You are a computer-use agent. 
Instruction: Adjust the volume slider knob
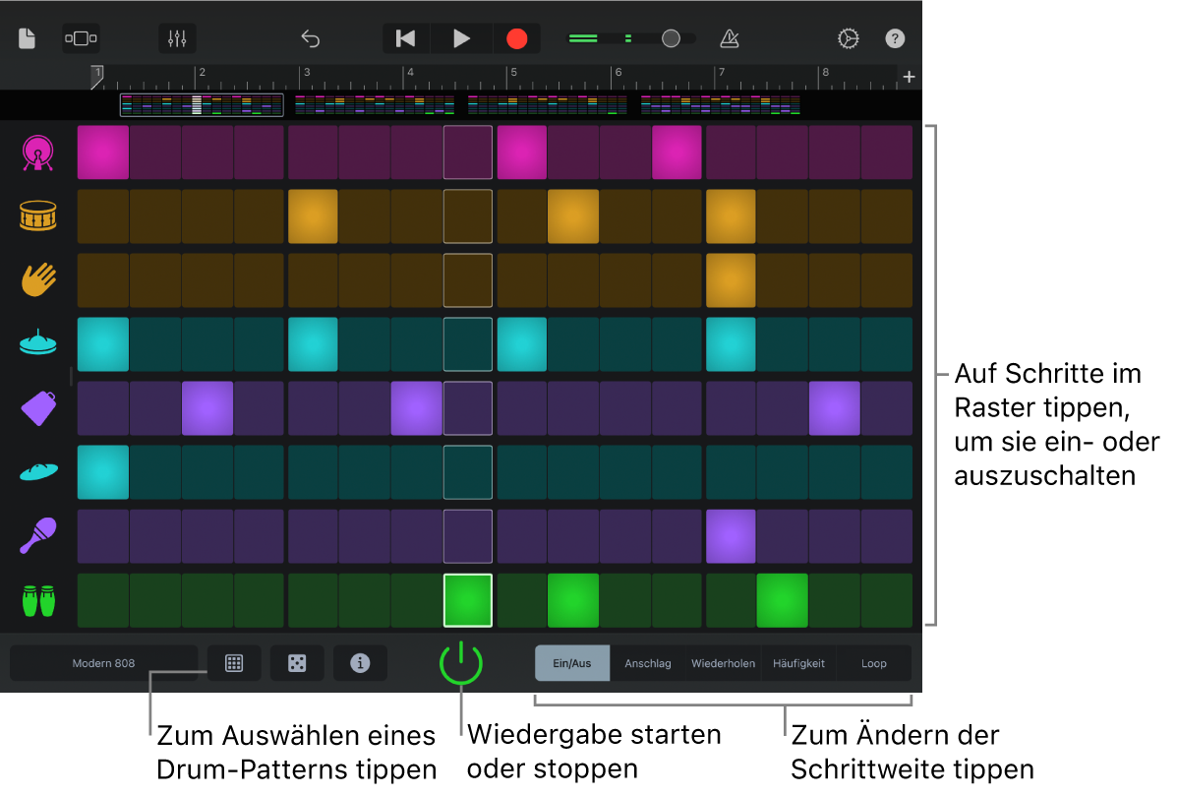click(672, 38)
